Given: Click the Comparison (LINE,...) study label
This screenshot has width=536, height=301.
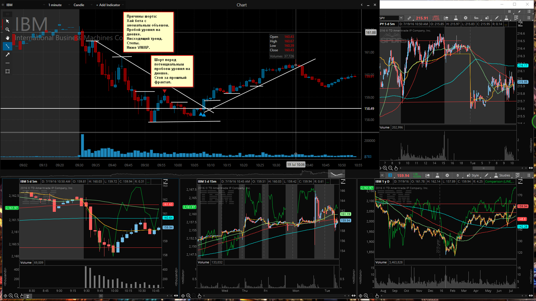Looking at the screenshot, I should click(x=499, y=181).
